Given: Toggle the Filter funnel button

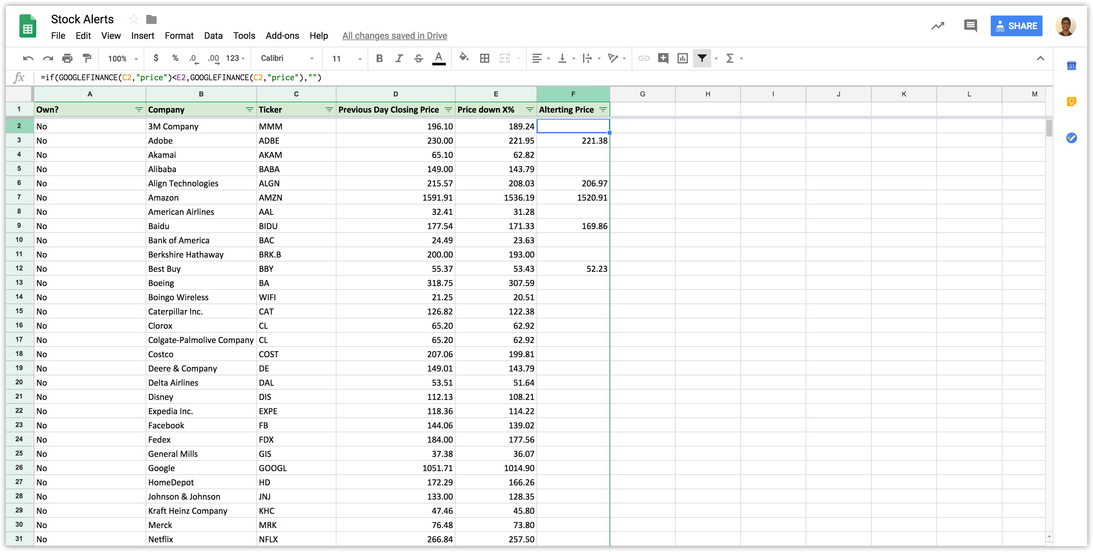Looking at the screenshot, I should (x=702, y=59).
